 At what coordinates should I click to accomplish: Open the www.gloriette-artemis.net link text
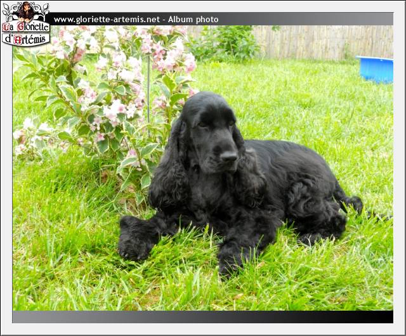coord(106,20)
